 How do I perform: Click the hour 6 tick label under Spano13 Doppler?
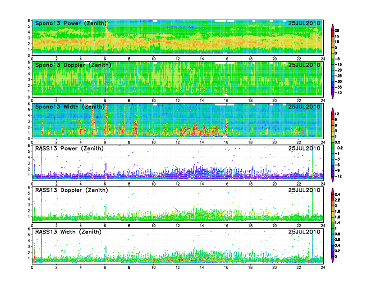[x=105, y=101]
